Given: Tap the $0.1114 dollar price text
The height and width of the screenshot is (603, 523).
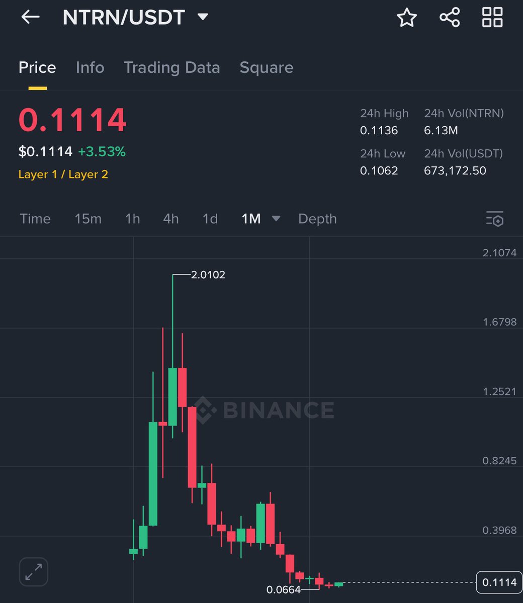Looking at the screenshot, I should pos(45,151).
